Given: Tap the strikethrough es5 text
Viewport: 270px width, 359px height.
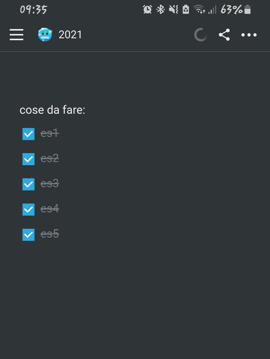Looking at the screenshot, I should 50,234.
